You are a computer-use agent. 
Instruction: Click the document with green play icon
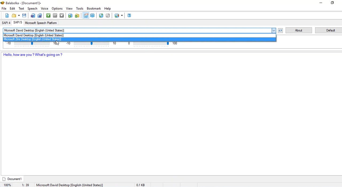coord(70,16)
